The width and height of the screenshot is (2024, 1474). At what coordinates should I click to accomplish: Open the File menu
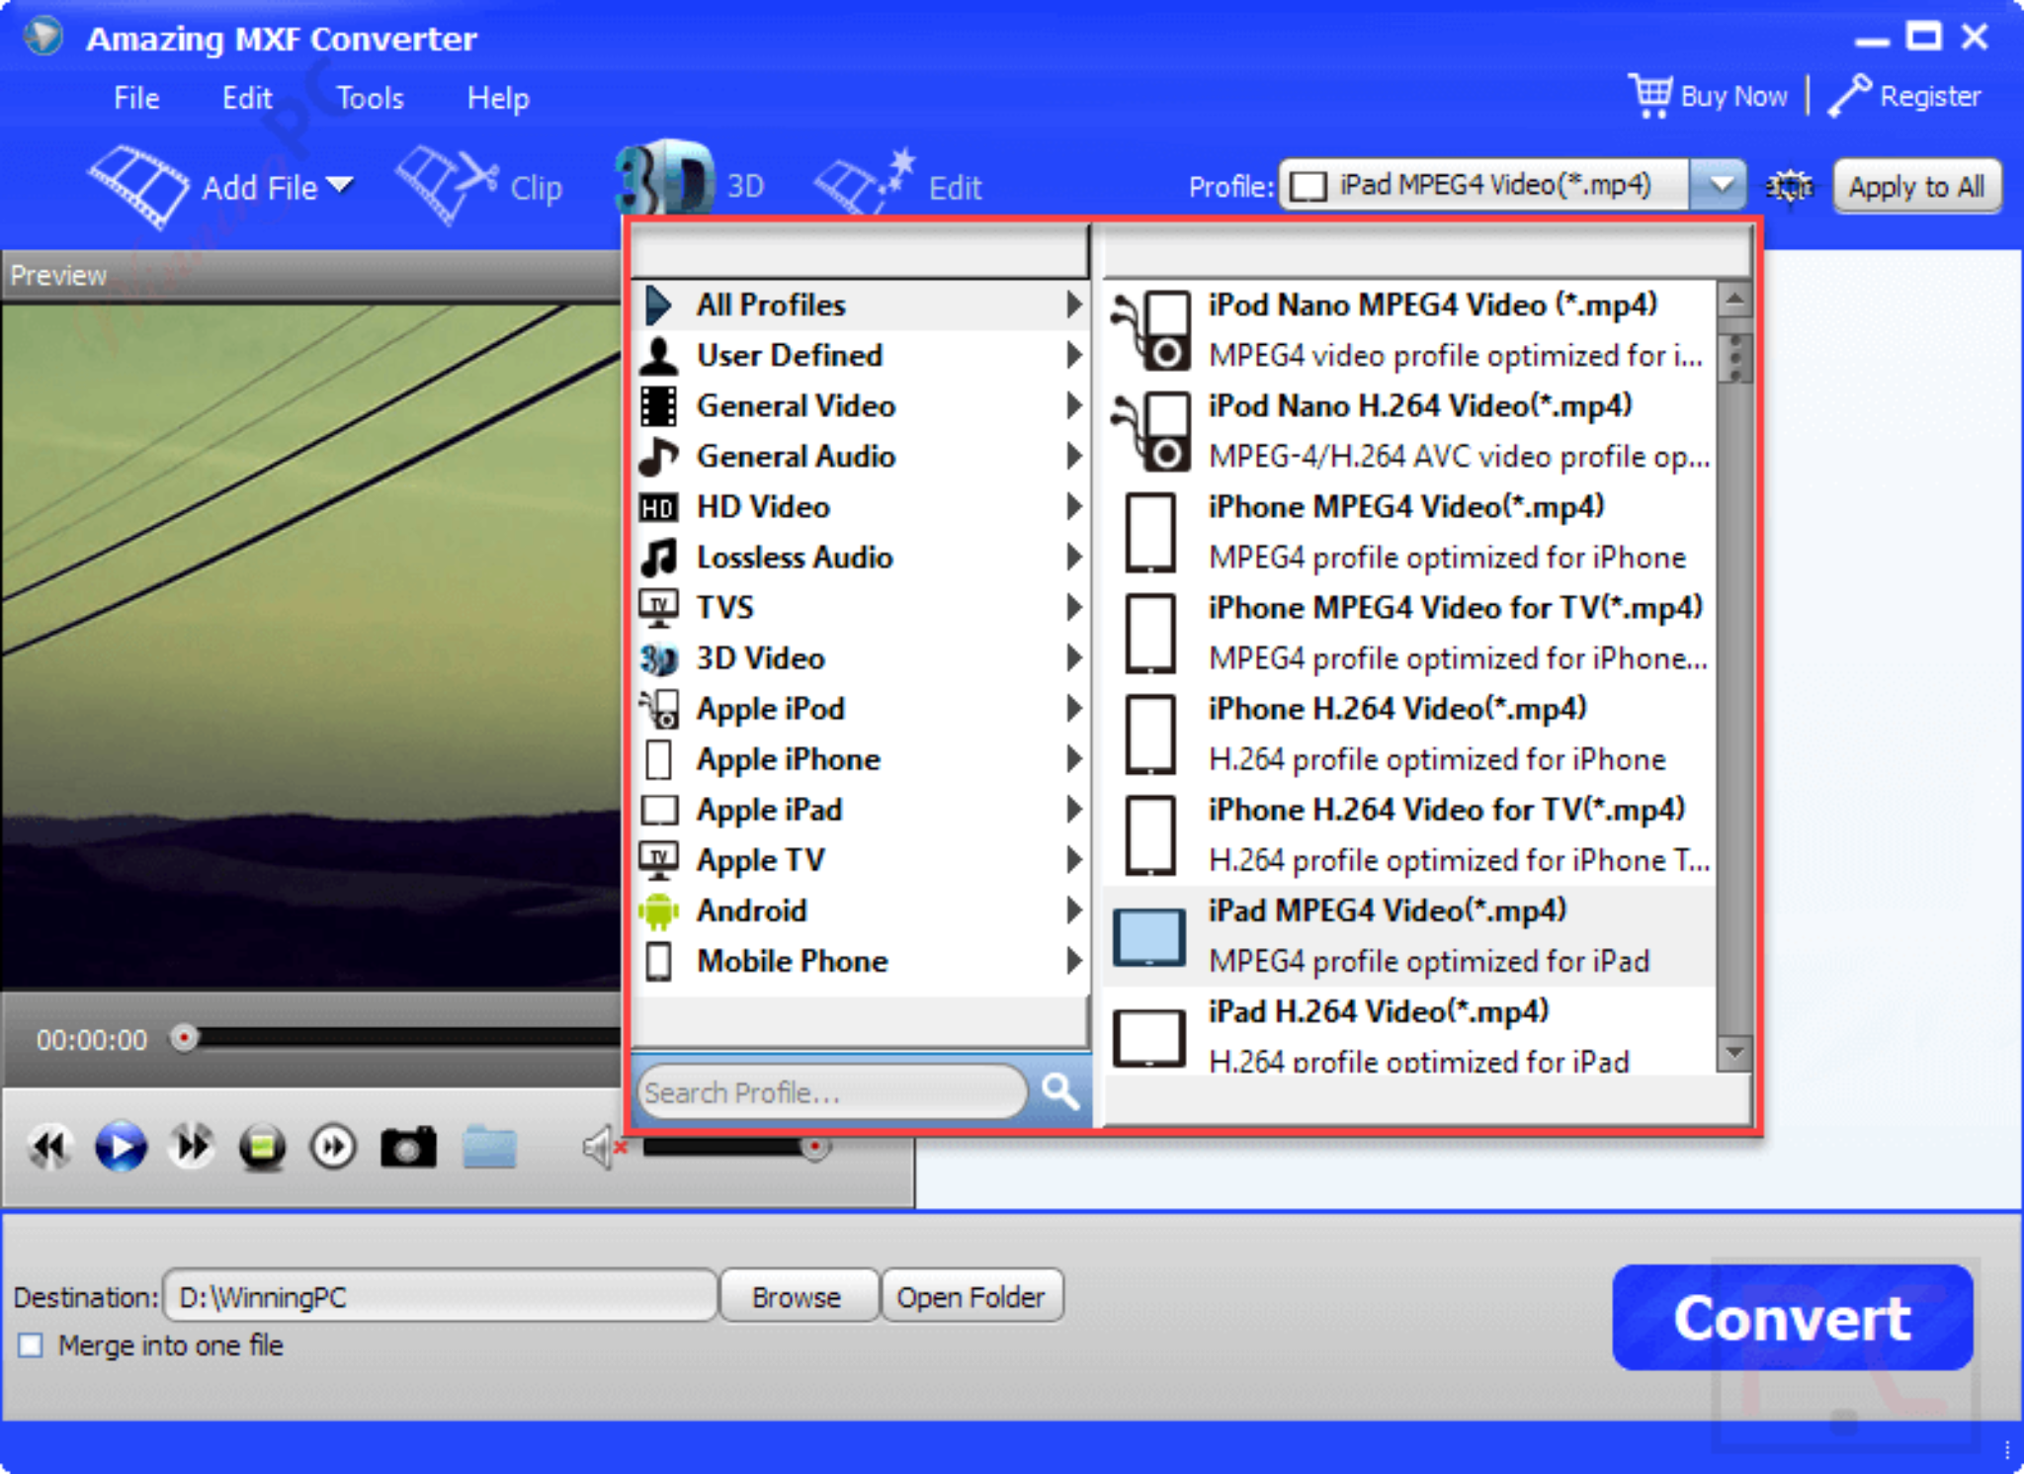(x=136, y=98)
